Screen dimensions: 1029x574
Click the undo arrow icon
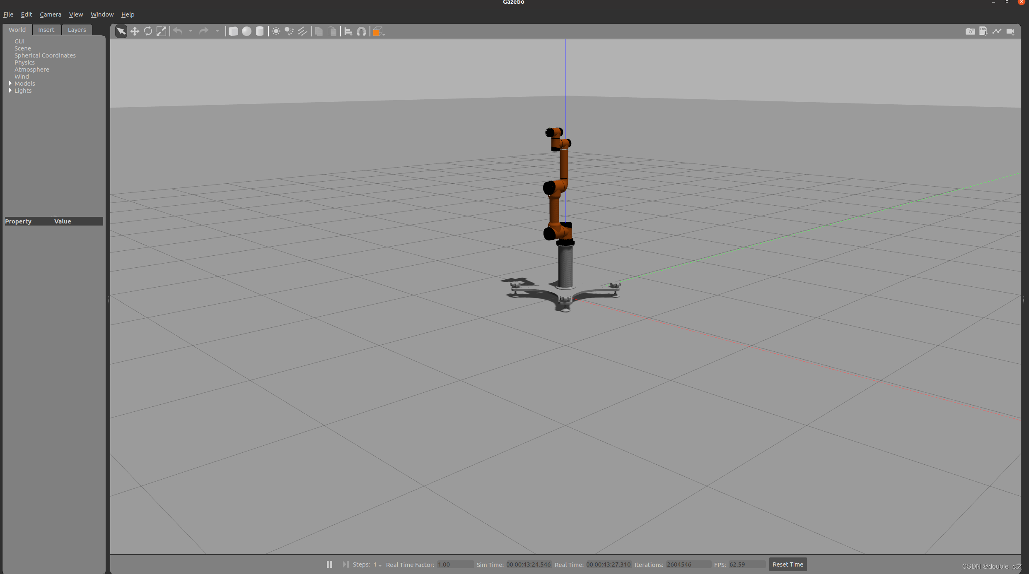[x=178, y=31]
